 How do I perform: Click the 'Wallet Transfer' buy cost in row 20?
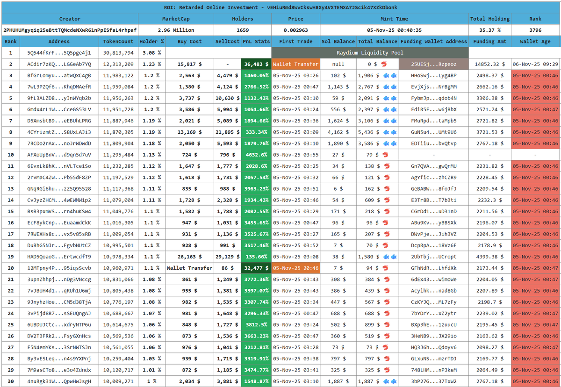pos(190,268)
